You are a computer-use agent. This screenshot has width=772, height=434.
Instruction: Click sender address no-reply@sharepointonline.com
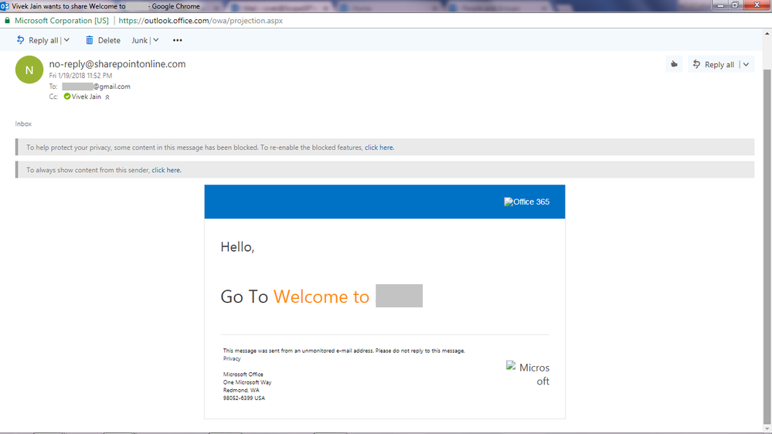(117, 64)
